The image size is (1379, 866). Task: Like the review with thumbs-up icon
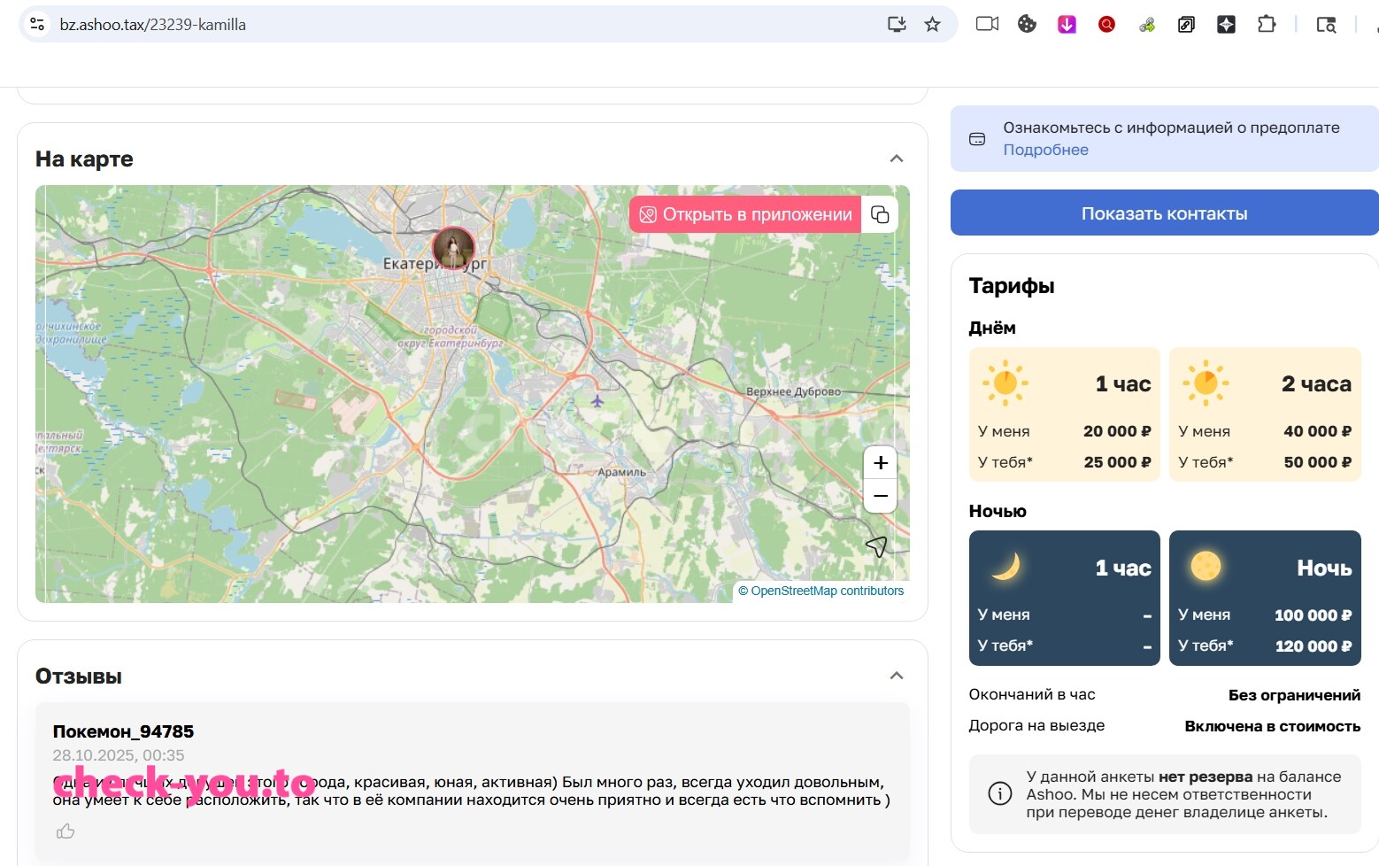pyautogui.click(x=65, y=831)
